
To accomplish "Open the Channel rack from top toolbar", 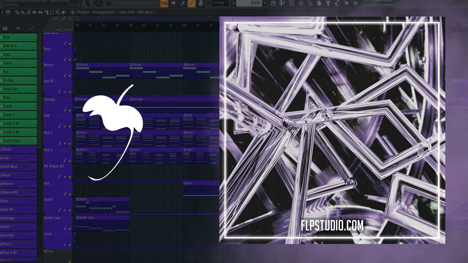I will pyautogui.click(x=291, y=3).
